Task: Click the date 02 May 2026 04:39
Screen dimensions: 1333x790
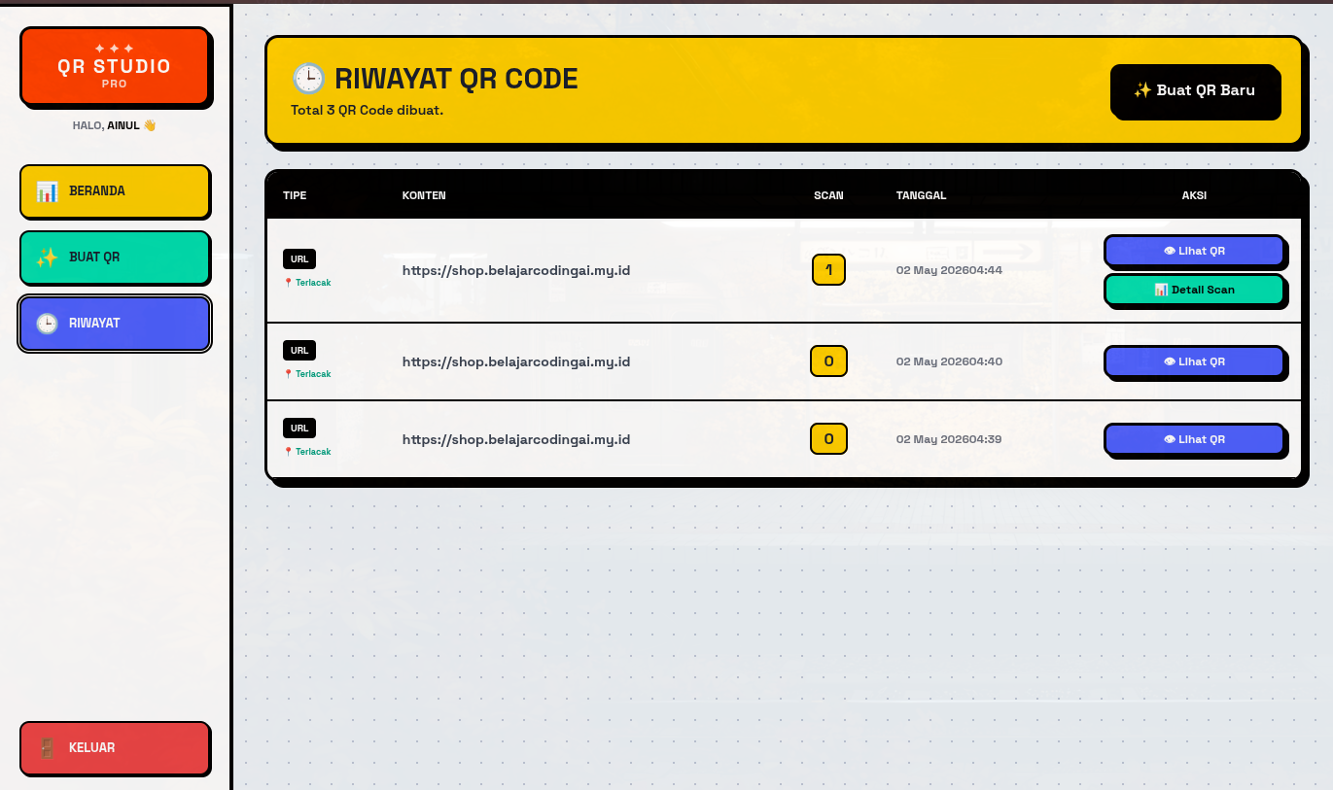Action: (949, 439)
